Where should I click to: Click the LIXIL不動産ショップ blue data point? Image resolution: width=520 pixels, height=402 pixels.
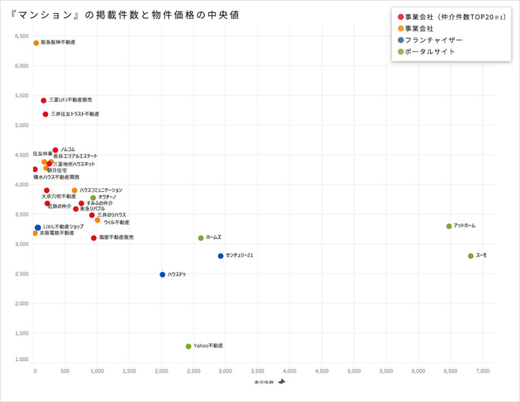pos(38,228)
